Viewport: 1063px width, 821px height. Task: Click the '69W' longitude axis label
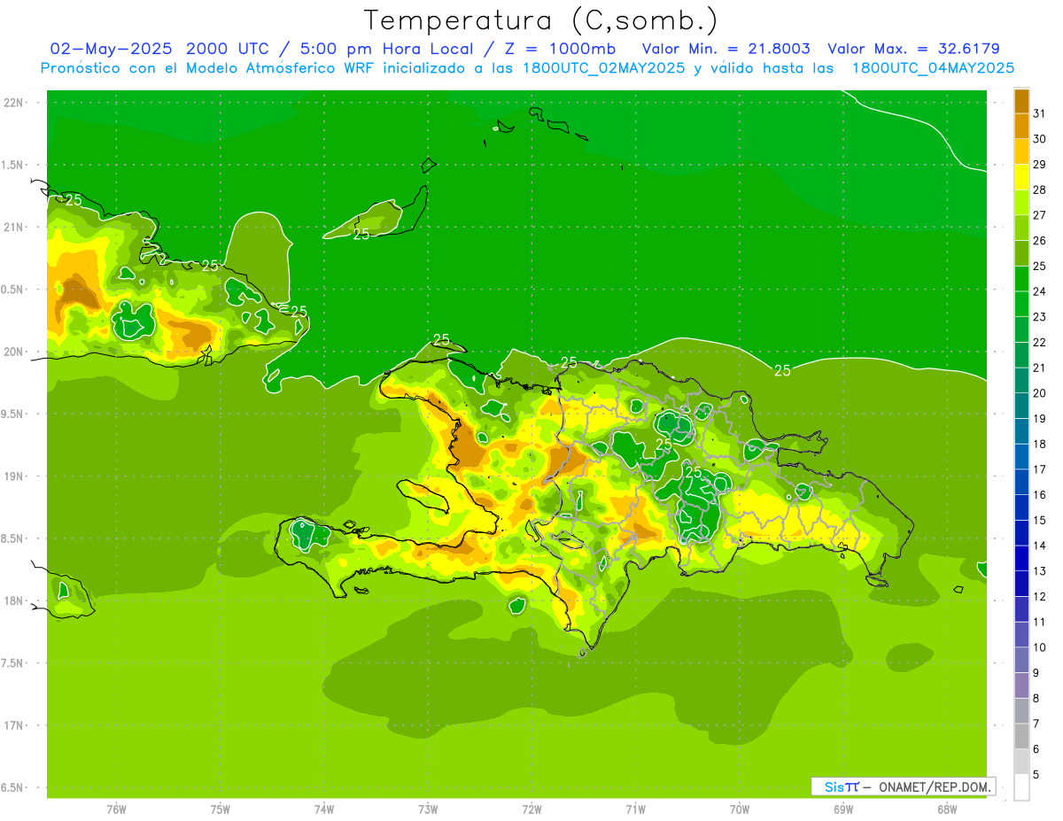point(843,809)
